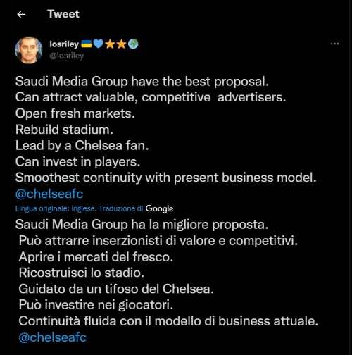Select the translated line 'Ricostruisci lo stadio.'

[x=81, y=273]
